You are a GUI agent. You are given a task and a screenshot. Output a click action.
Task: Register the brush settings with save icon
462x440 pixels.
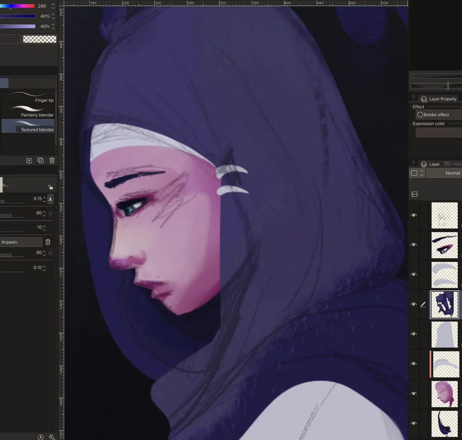pyautogui.click(x=29, y=160)
